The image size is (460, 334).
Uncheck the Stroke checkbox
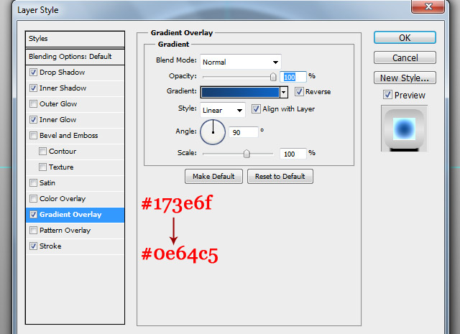[34, 246]
